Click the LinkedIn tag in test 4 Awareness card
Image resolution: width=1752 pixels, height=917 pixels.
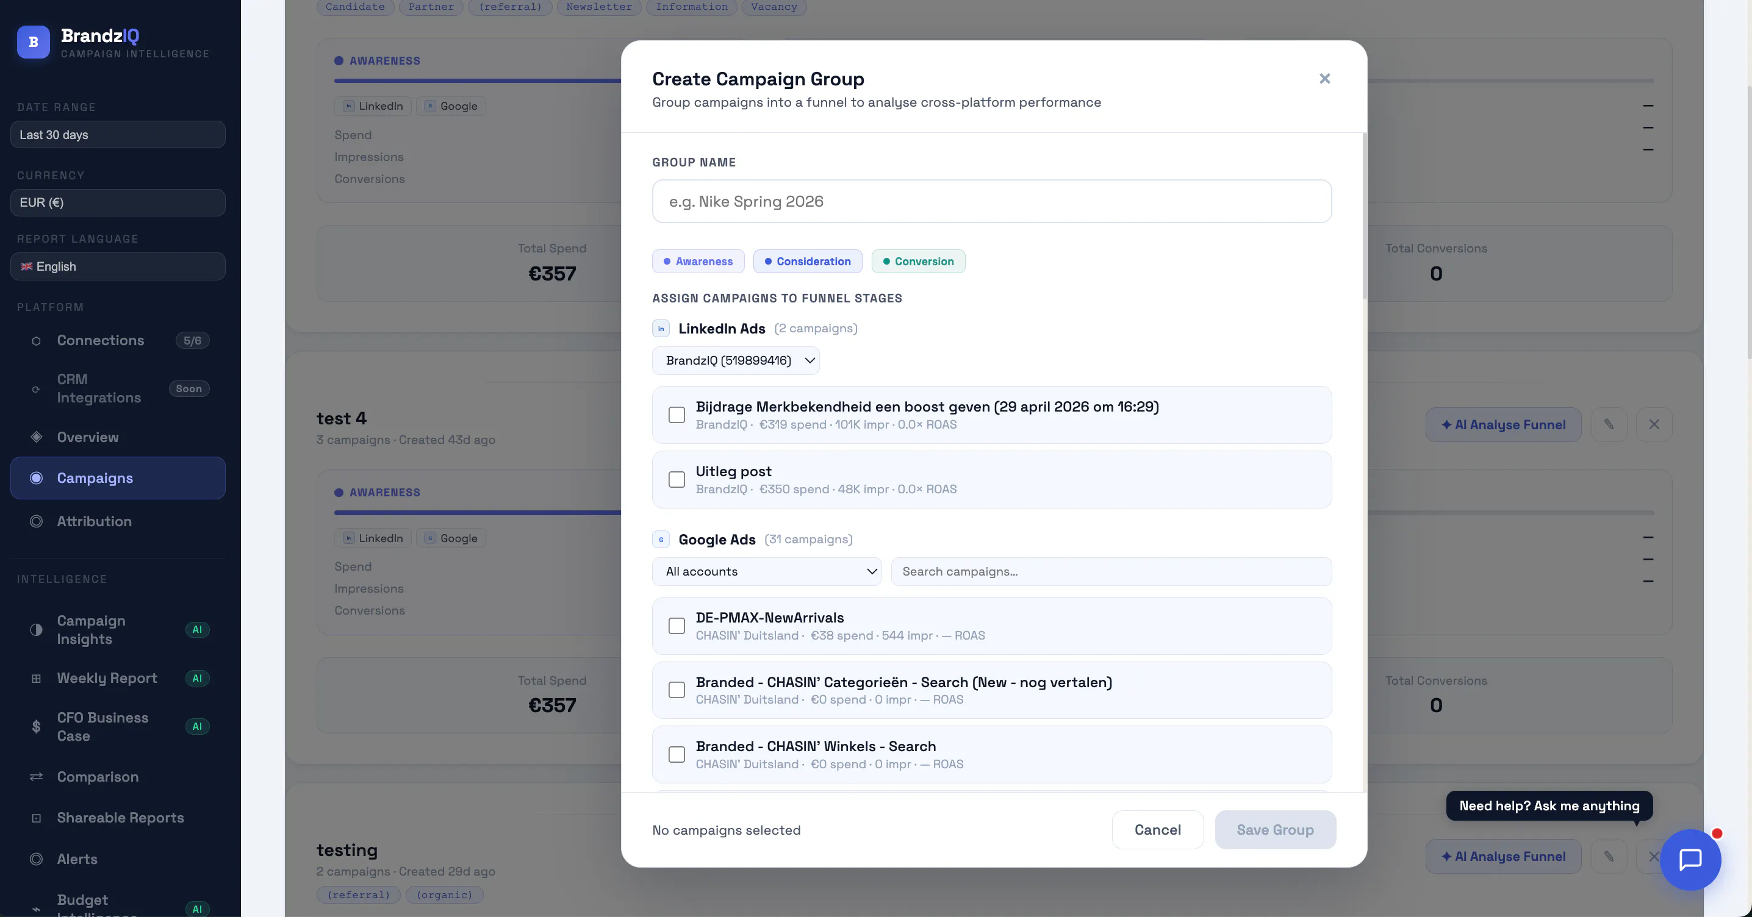373,538
